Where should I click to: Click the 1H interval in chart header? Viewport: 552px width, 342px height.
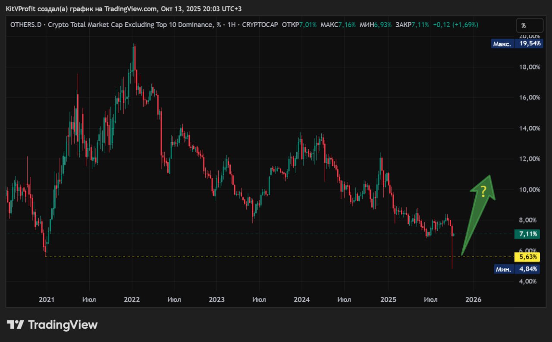231,25
